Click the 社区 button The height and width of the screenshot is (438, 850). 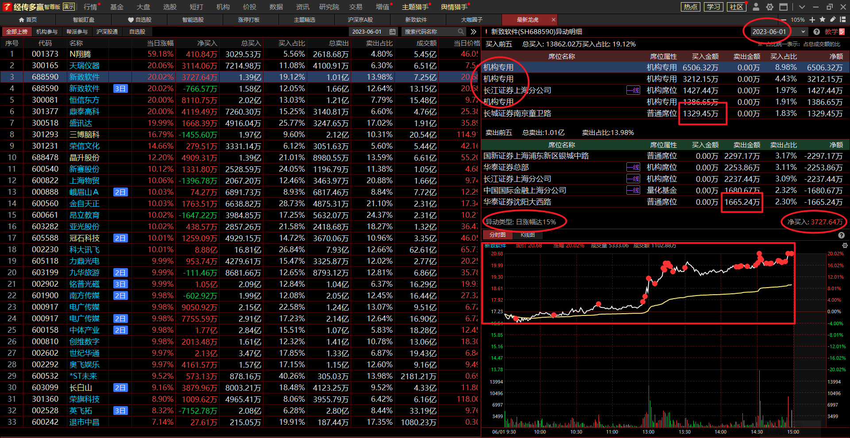click(x=737, y=7)
